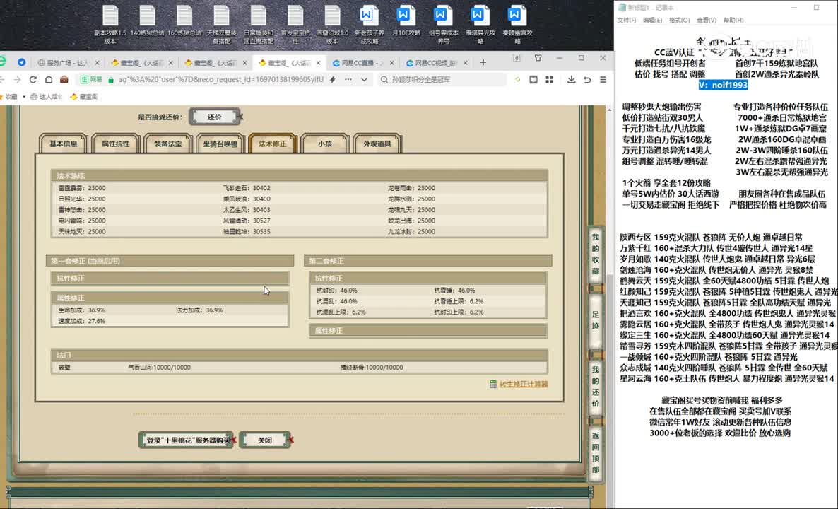
Task: Click the 登录"十里桃花"服务器购买 button
Action: point(185,440)
